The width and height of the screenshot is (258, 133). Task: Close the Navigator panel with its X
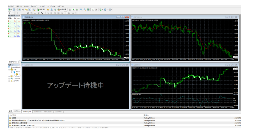coord(19,65)
